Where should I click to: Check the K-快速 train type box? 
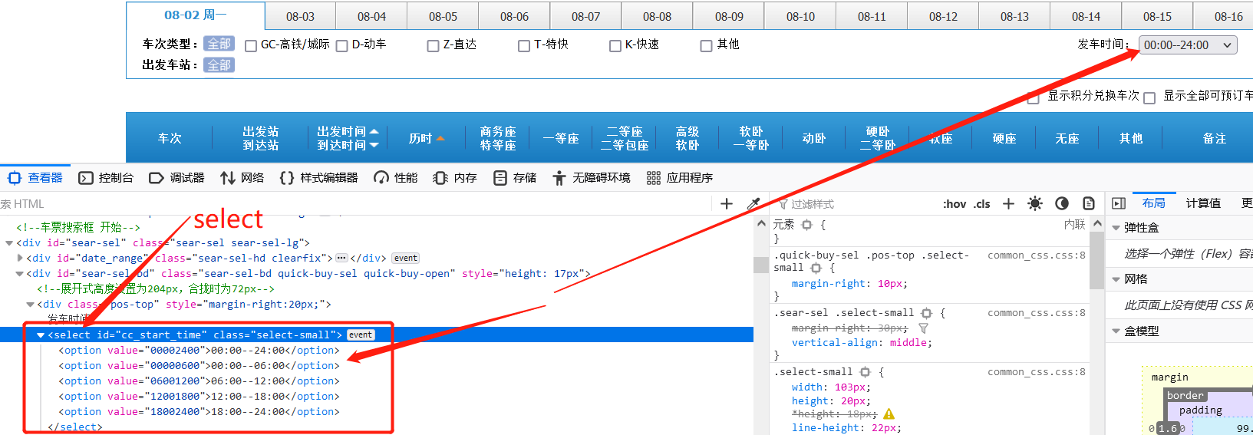(x=615, y=46)
